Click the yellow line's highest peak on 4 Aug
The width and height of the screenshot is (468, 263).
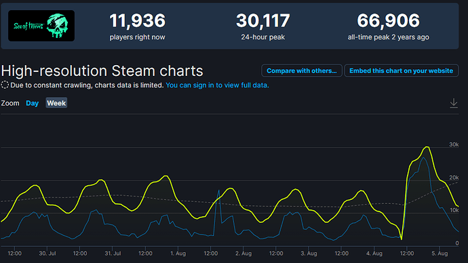(427, 147)
